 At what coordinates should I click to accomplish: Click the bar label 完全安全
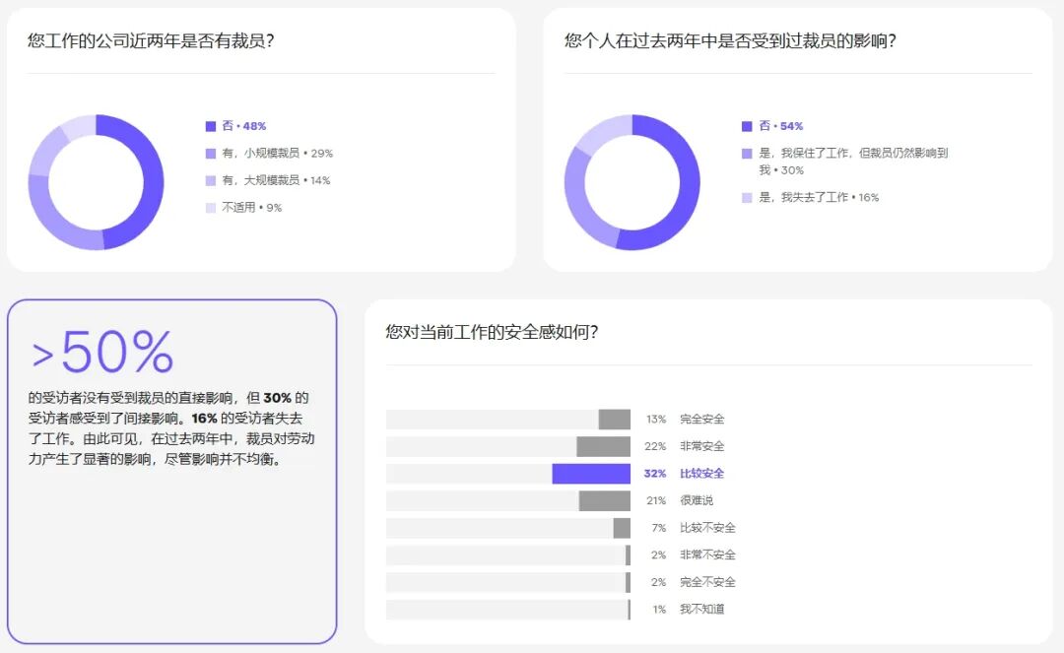coord(702,419)
